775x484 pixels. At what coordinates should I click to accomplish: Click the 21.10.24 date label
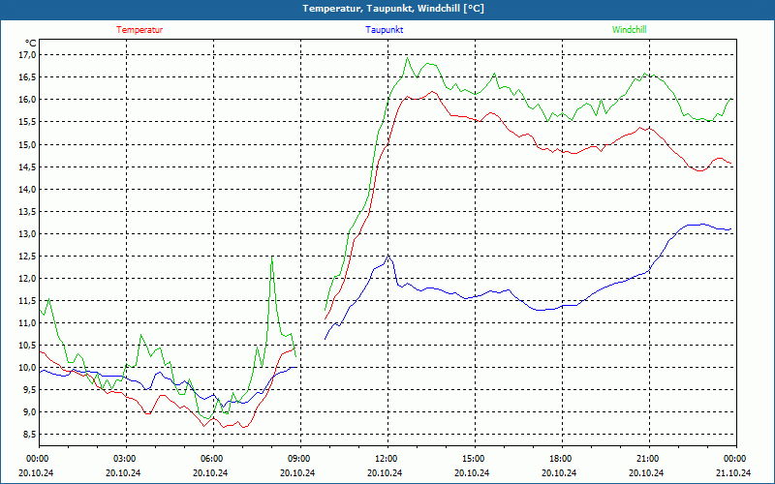pos(733,472)
